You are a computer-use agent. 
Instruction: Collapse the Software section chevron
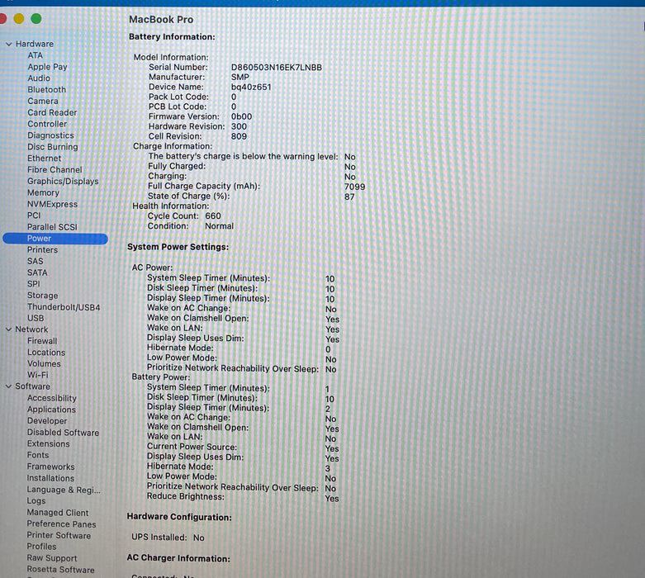tap(8, 386)
